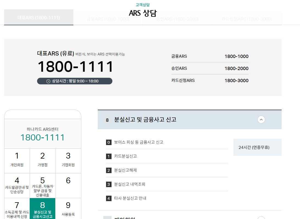Screen dimensions: 300x219
Task: Click keypad button 3 기업회원
Action: [68, 161]
